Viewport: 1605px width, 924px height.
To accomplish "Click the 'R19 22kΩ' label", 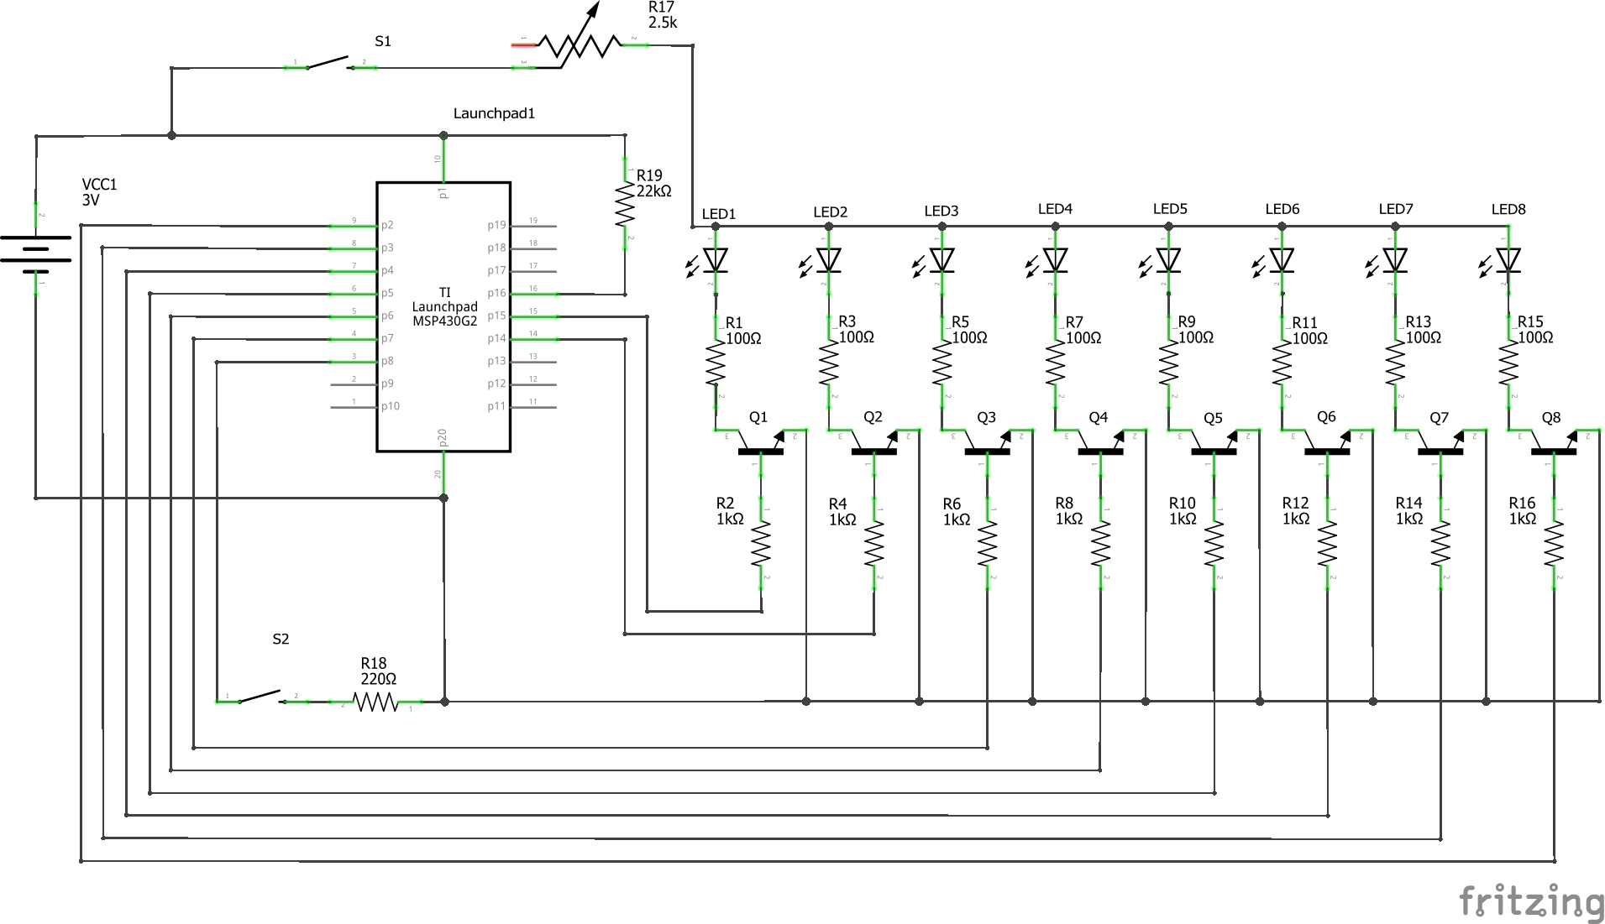I will 654,183.
